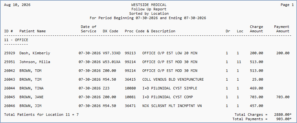
Task: Select procedure code 36415
Action: [130, 79]
